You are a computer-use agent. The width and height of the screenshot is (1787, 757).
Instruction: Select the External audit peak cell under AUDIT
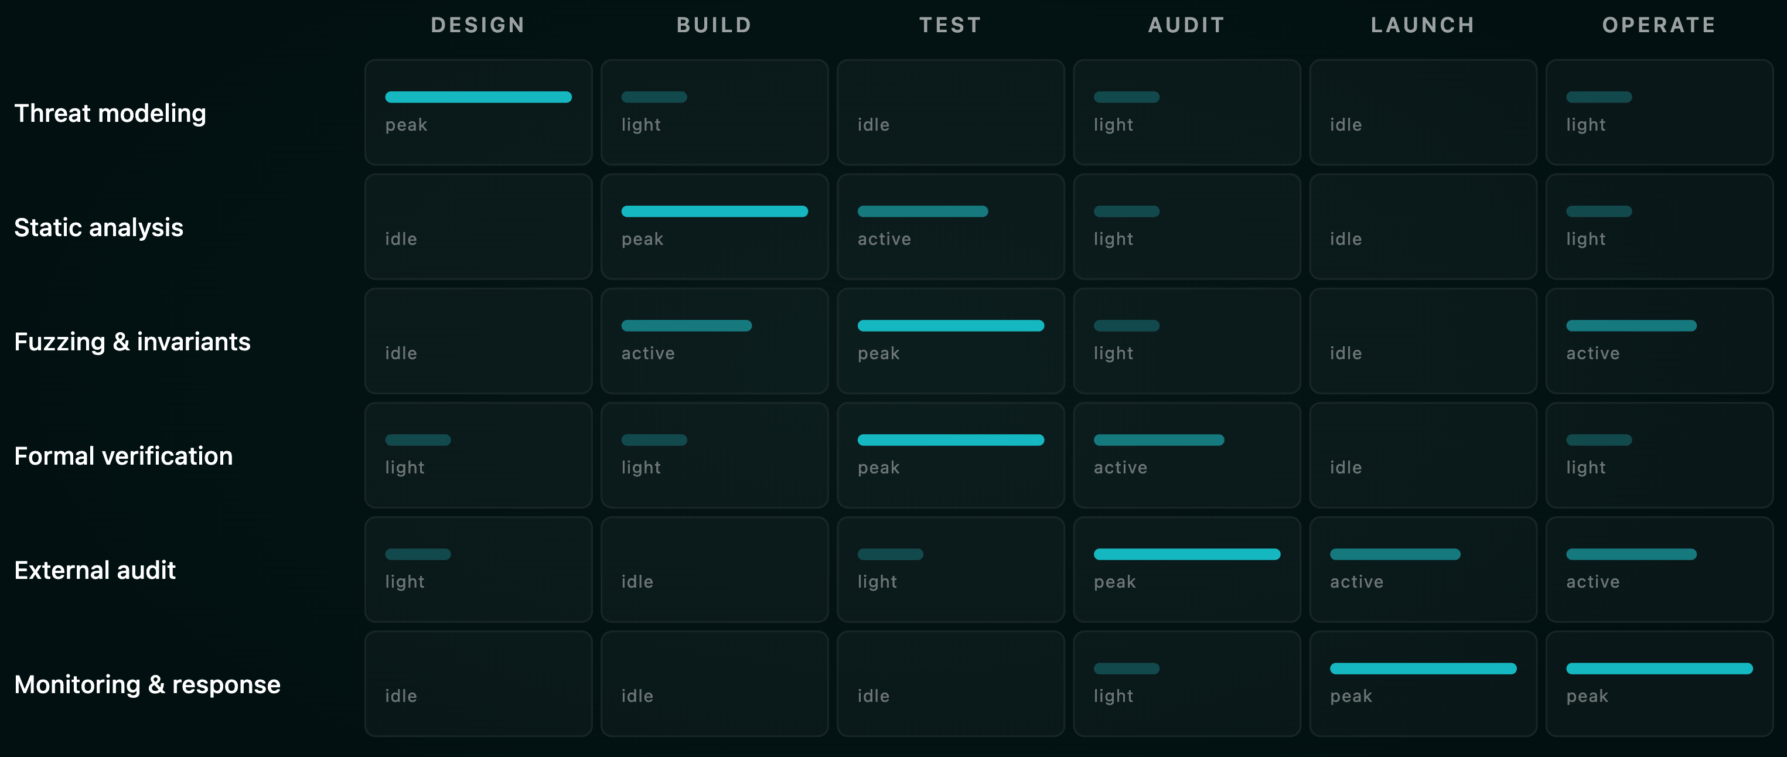pyautogui.click(x=1187, y=569)
